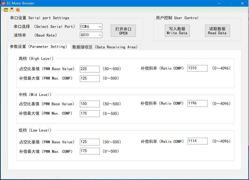Image resolution: width=249 pixels, height=180 pixels.
Task: Click the open file folder icon
Action: 6,10
